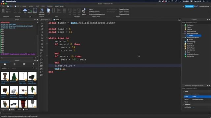The image size is (211, 118).
Task: Switch to the Baseplate document tab
Action: pyautogui.click(x=45, y=20)
